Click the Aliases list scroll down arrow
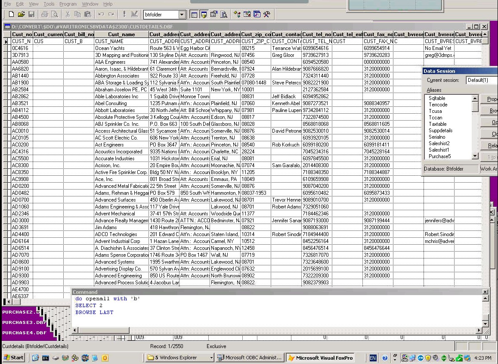This screenshot has width=498, height=364. pyautogui.click(x=475, y=156)
